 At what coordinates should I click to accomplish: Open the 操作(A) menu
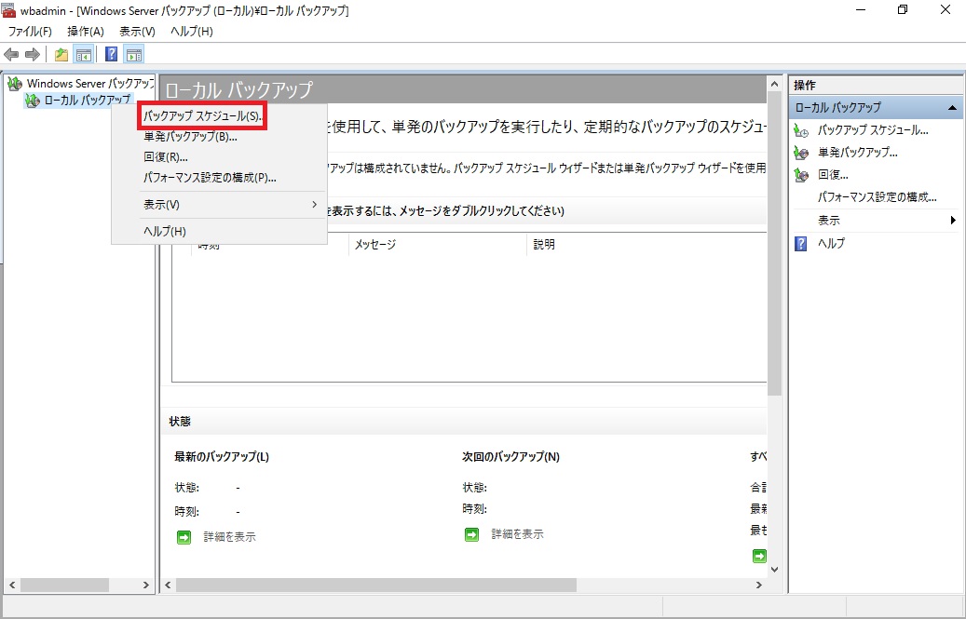(86, 32)
